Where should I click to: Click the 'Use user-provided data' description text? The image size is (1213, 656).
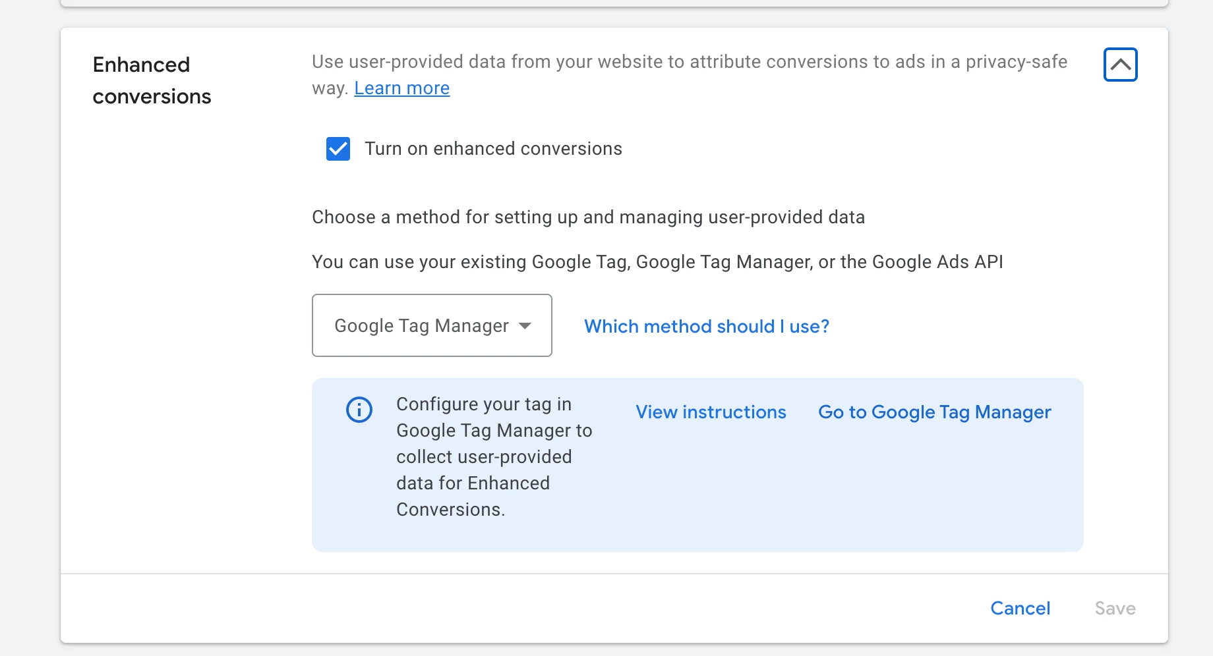coord(689,62)
